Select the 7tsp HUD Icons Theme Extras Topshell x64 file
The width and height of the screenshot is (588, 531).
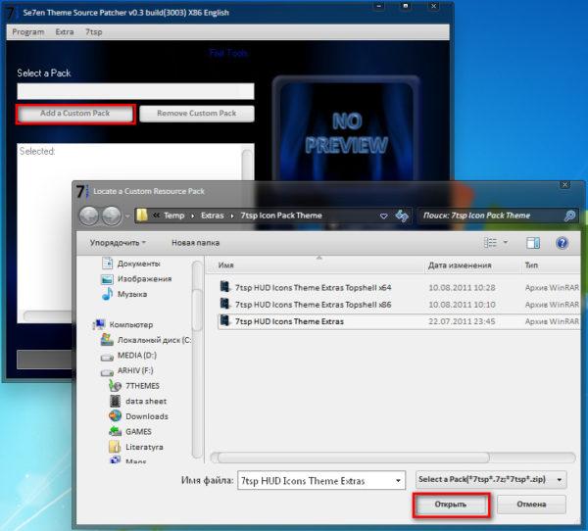[x=313, y=288]
